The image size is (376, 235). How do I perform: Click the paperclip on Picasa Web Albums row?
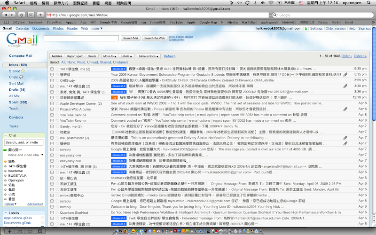point(345,109)
